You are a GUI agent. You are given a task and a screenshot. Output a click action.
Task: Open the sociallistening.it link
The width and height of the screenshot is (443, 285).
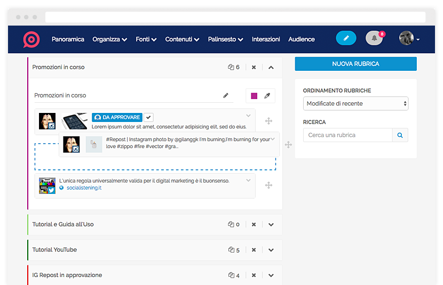coord(84,188)
